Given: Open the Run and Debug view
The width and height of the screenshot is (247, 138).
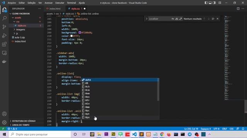Looking at the screenshot, I should [4, 36].
